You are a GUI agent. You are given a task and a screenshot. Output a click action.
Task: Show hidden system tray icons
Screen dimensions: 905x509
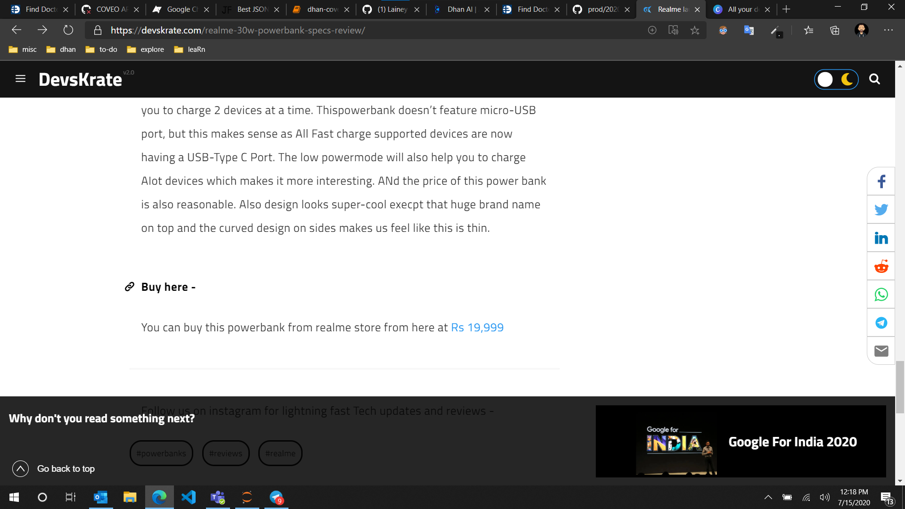click(x=768, y=497)
